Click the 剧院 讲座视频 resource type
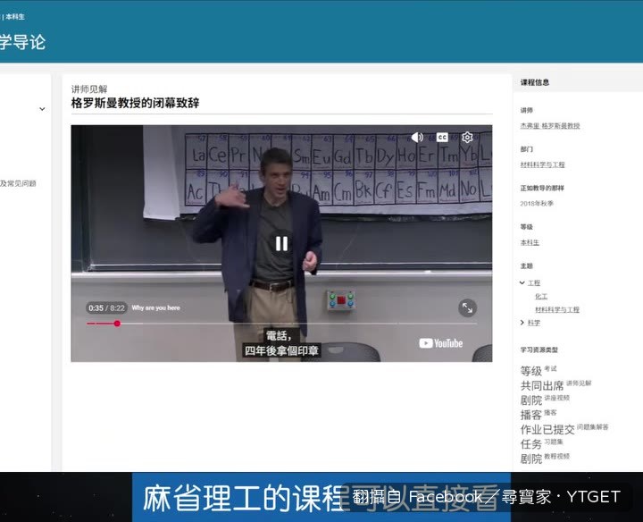 click(x=545, y=400)
